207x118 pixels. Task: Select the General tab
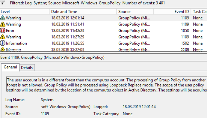coord(10,67)
